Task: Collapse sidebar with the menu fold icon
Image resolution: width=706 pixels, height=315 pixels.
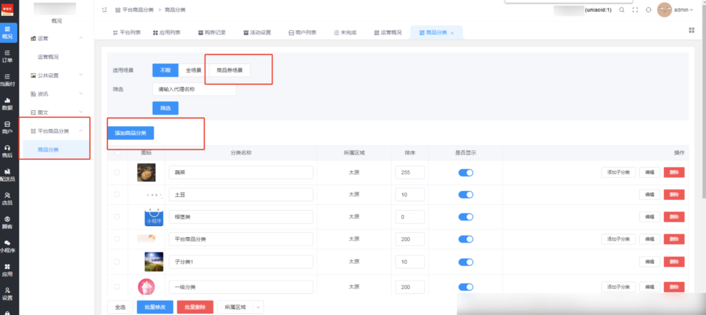Action: tap(105, 10)
